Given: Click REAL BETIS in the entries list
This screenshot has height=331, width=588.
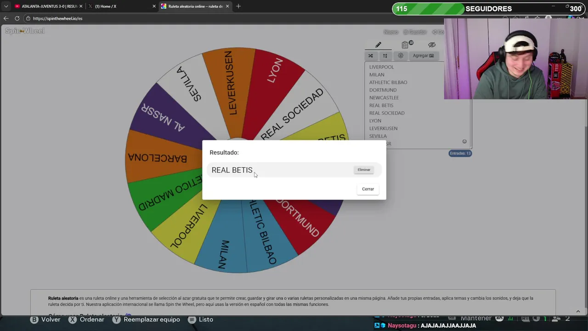Looking at the screenshot, I should [x=381, y=105].
